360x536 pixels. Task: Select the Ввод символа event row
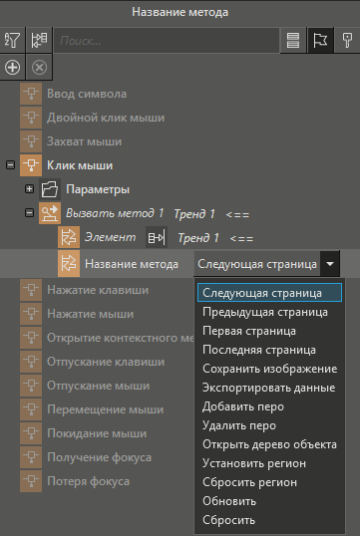coord(87,94)
